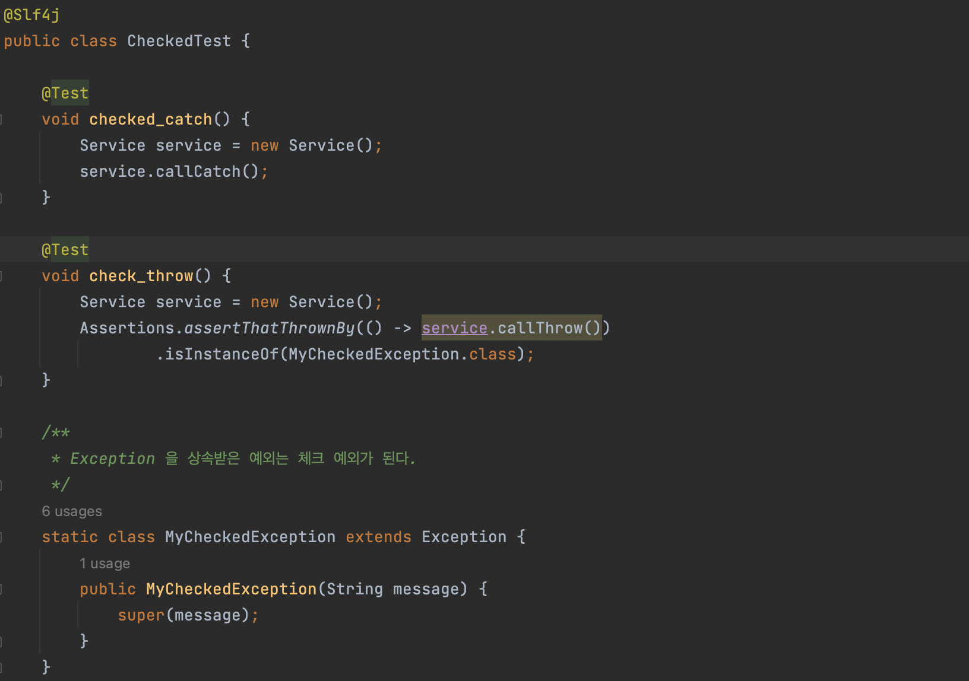Click the void keyword of check_throw

[x=60, y=276]
